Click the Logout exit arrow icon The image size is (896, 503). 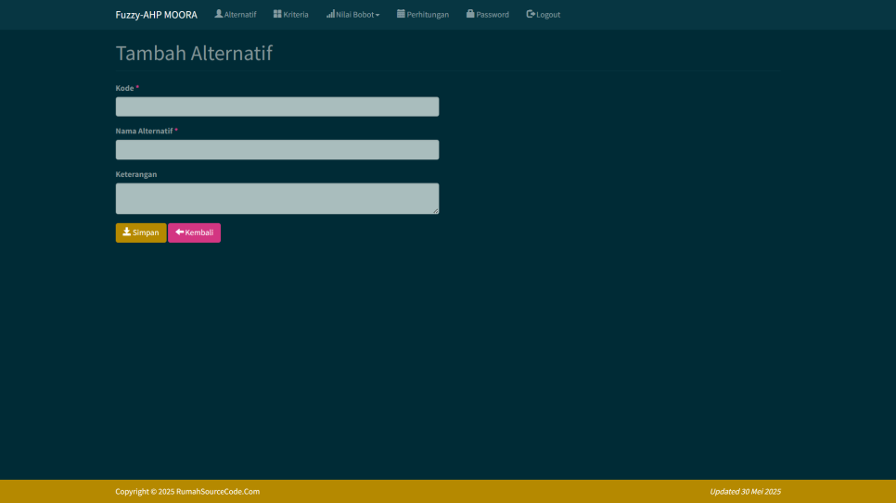pyautogui.click(x=531, y=14)
